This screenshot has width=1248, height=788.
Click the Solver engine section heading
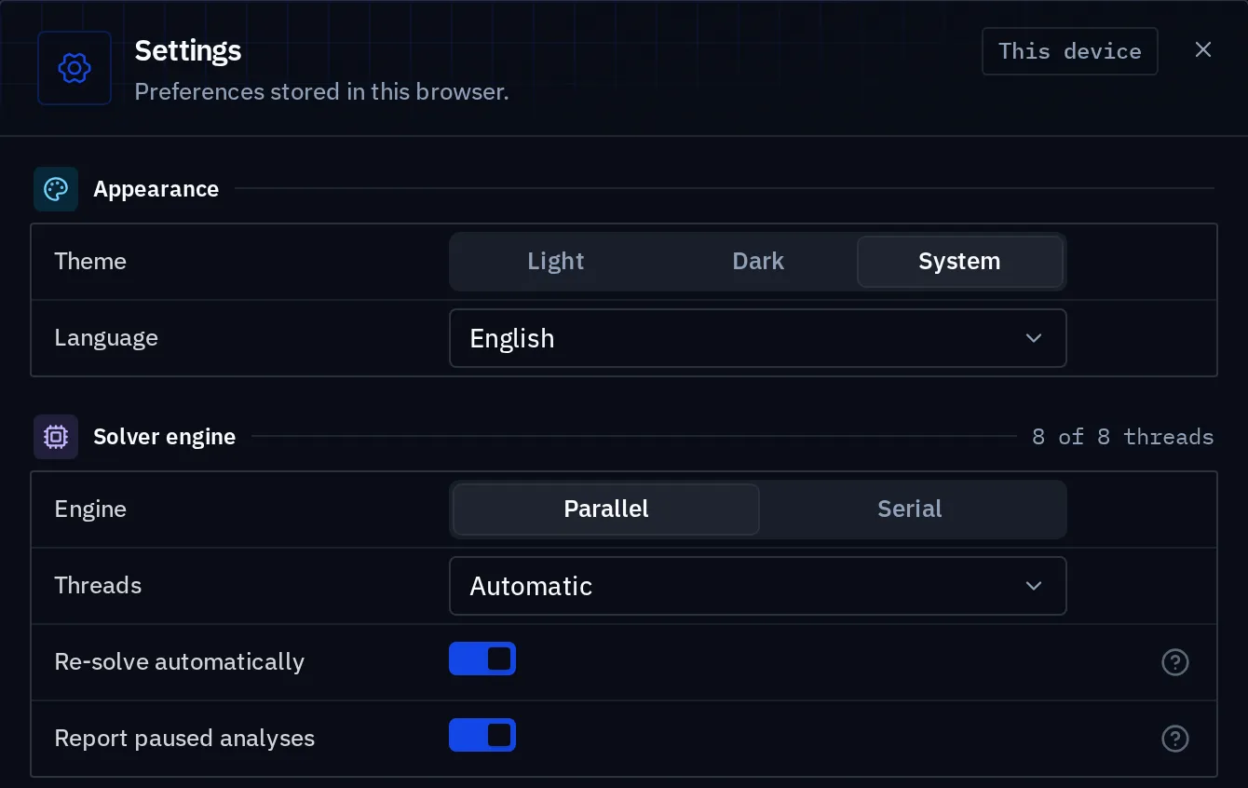click(x=165, y=437)
